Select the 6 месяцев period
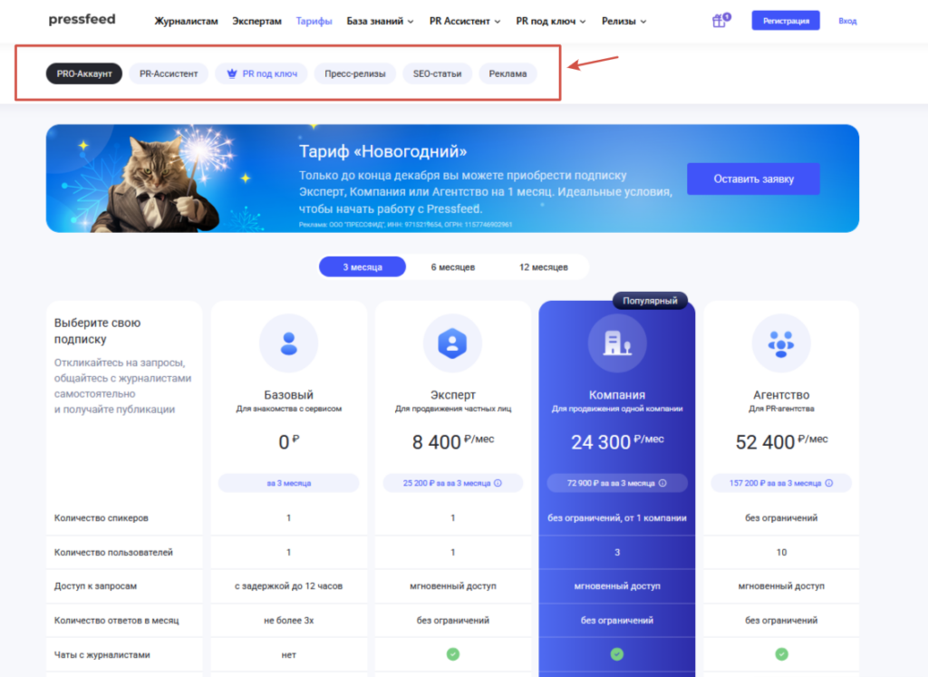Viewport: 928px width, 677px height. [453, 266]
